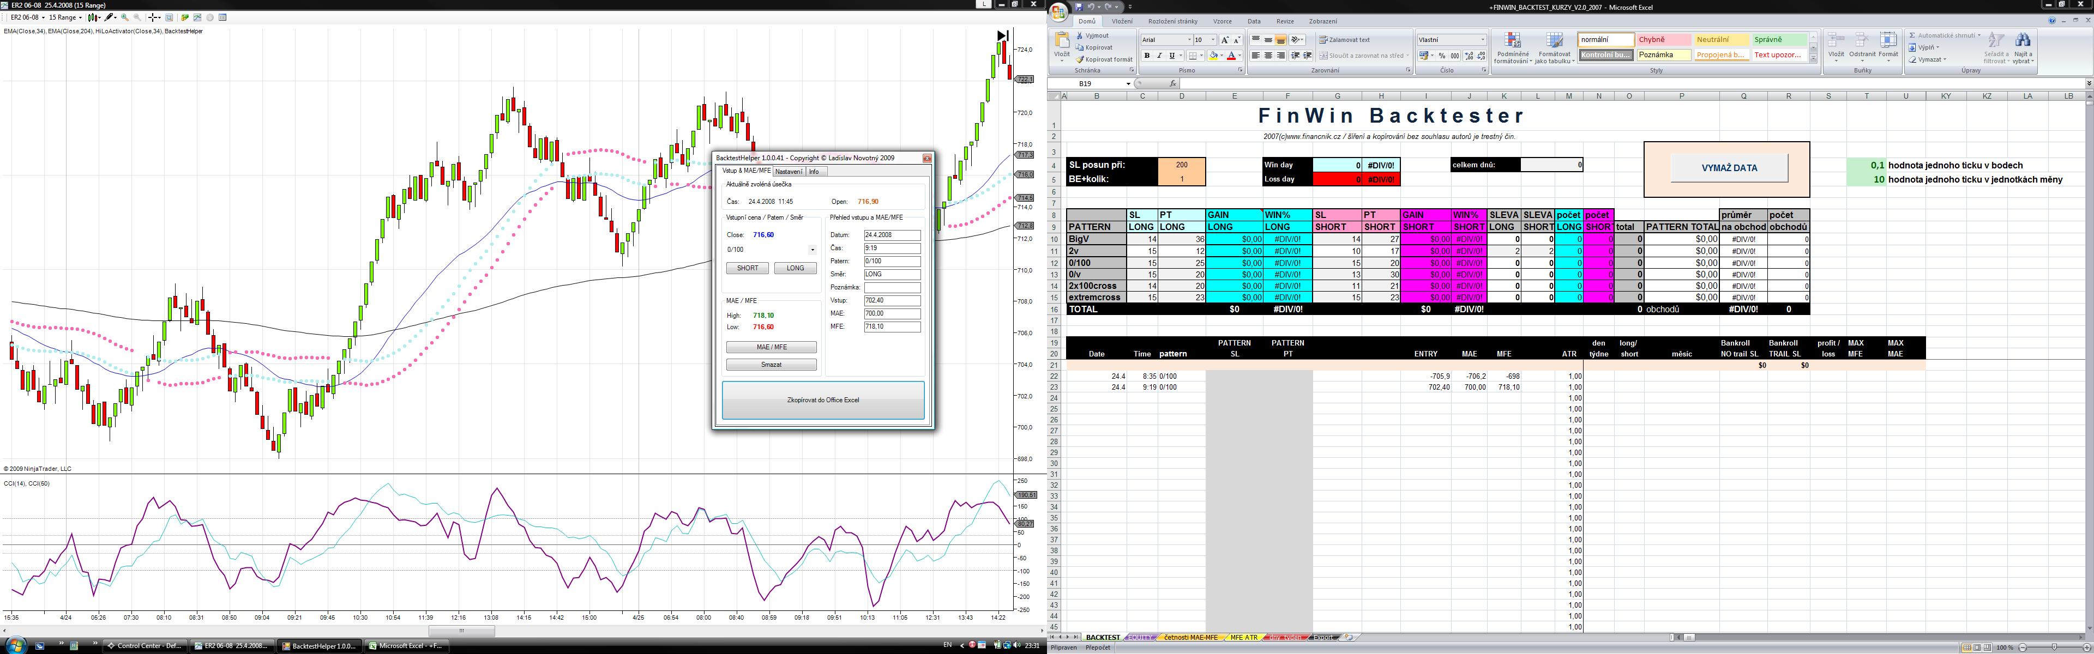Open the 15 Range interval dropdown
2094x654 pixels.
click(81, 18)
